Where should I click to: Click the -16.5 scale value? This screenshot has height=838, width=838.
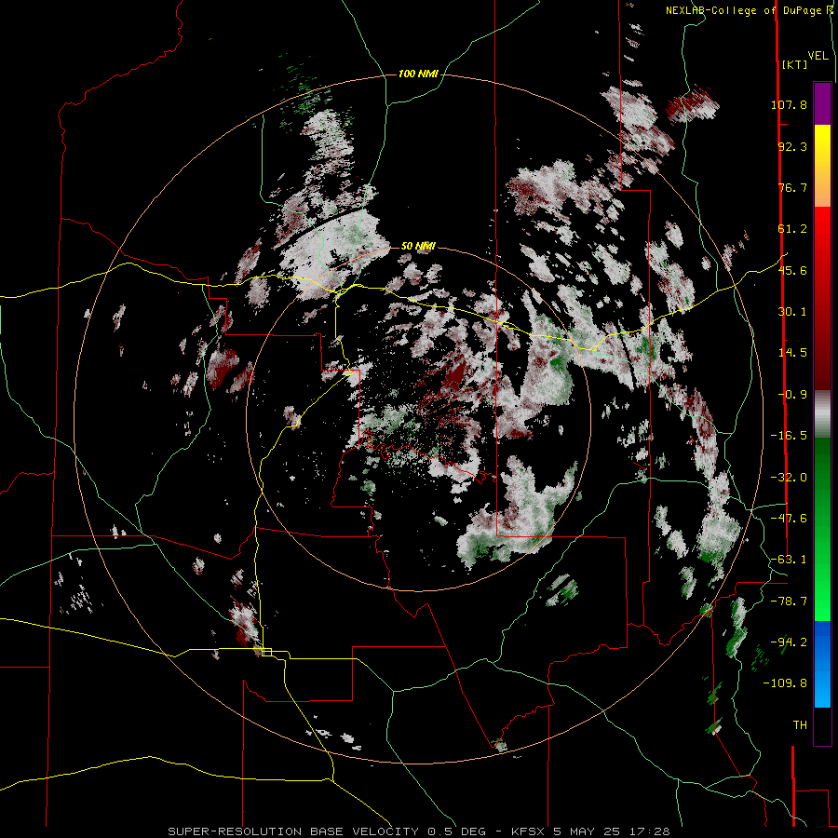[x=789, y=436]
